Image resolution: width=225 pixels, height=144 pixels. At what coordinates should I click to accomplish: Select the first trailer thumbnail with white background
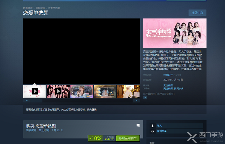[x=34, y=91]
